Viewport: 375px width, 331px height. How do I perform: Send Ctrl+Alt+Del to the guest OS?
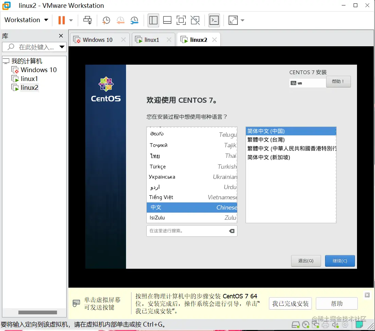click(x=87, y=20)
